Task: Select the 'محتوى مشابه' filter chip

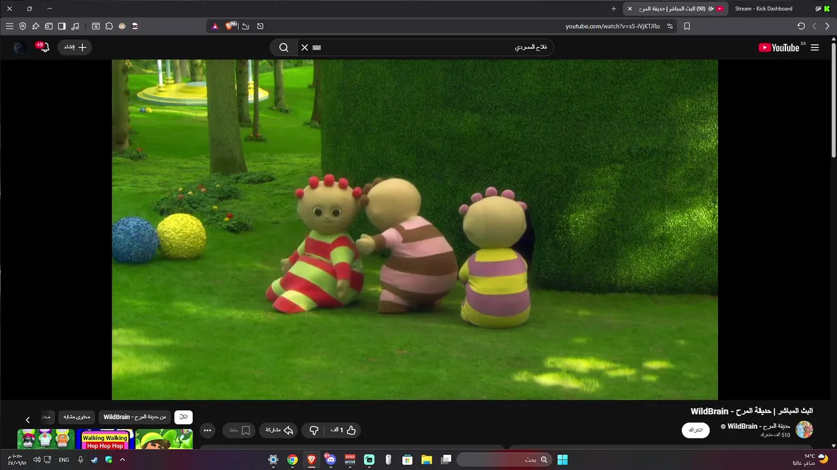Action: pyautogui.click(x=77, y=417)
